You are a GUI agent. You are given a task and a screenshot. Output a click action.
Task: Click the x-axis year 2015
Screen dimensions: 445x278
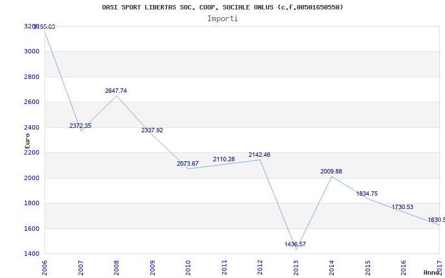[368, 268]
